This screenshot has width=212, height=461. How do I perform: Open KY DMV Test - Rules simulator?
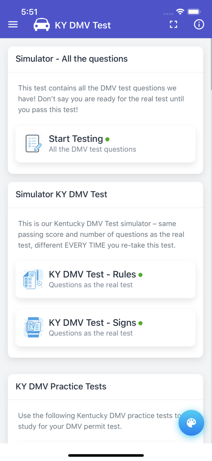[x=106, y=279]
